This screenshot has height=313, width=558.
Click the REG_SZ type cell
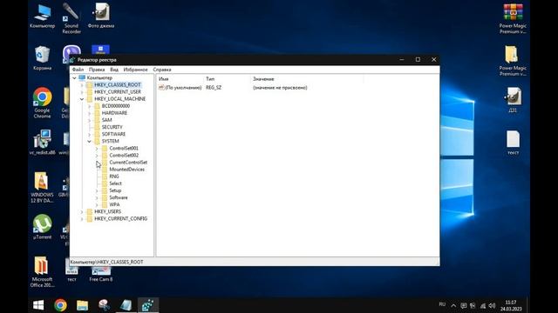214,87
